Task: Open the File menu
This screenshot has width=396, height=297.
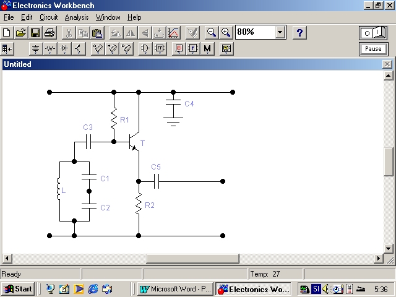Action: point(9,17)
